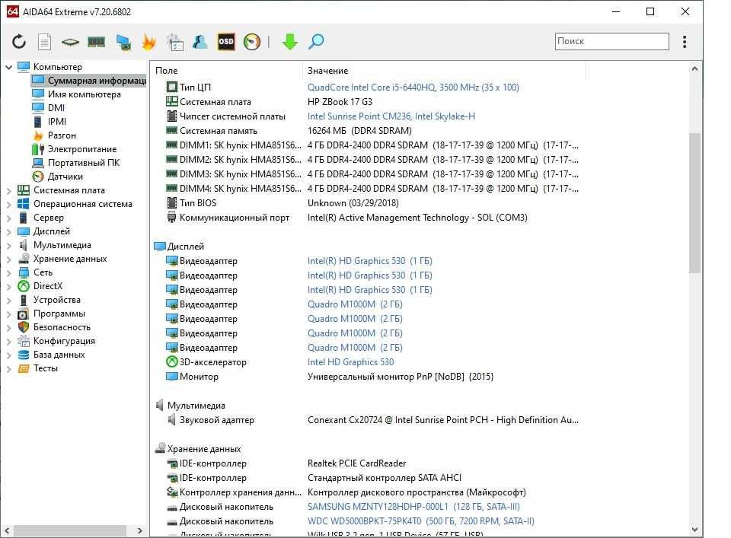Screen dimensions: 731x538
Task: Select the Коммуникационный порт row
Action: click(367, 218)
